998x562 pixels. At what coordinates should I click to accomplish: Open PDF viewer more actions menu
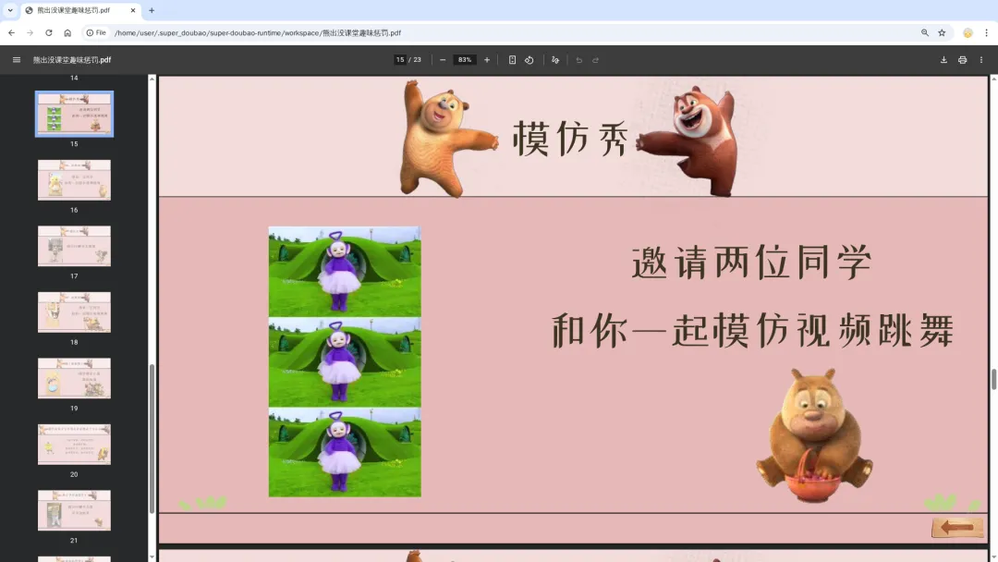(980, 60)
